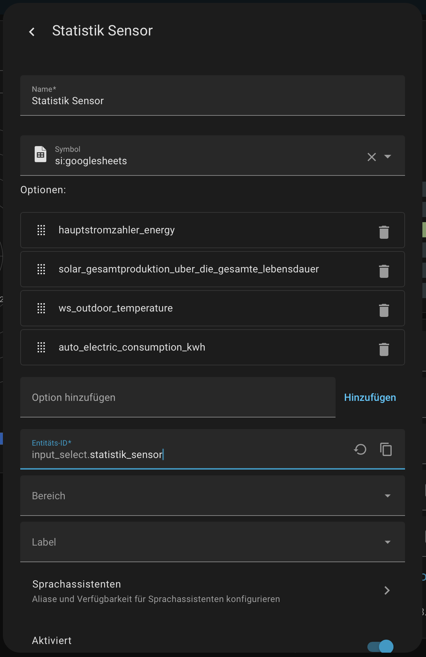The width and height of the screenshot is (426, 657).
Task: Go back using the arrow beside Statistik Sensor
Action: [x=32, y=32]
